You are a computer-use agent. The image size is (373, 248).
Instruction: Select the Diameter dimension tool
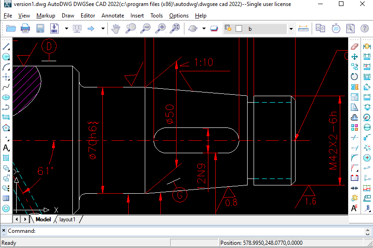click(x=367, y=127)
